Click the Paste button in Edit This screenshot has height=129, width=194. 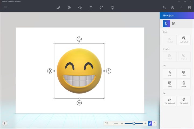tap(170, 84)
